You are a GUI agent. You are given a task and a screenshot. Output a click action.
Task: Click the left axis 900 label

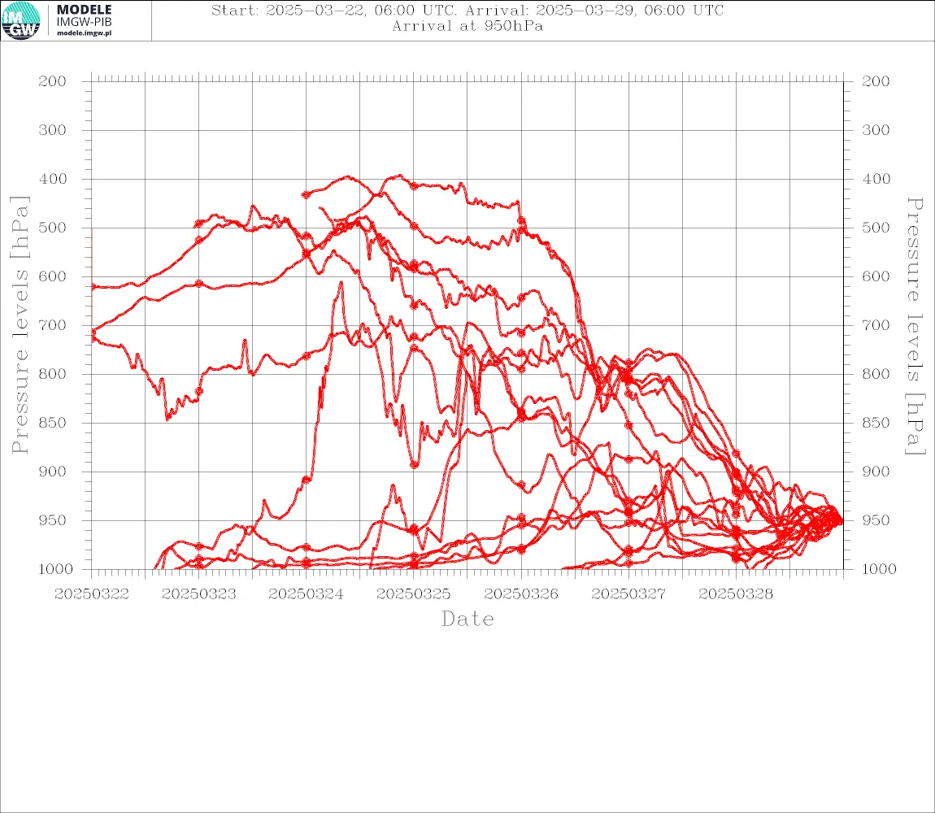pyautogui.click(x=53, y=472)
